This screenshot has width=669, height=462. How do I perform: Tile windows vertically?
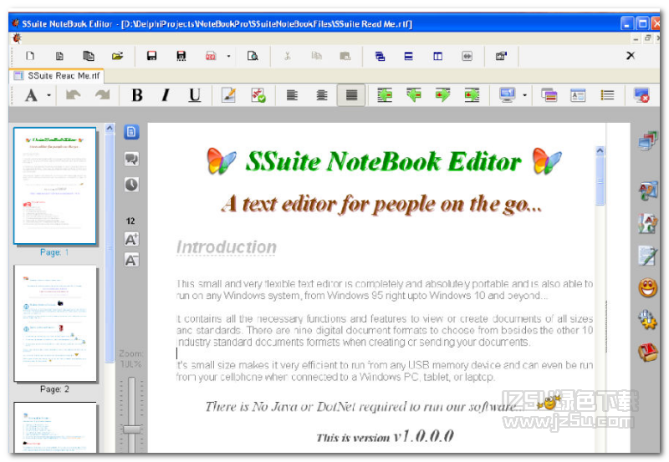coord(437,56)
